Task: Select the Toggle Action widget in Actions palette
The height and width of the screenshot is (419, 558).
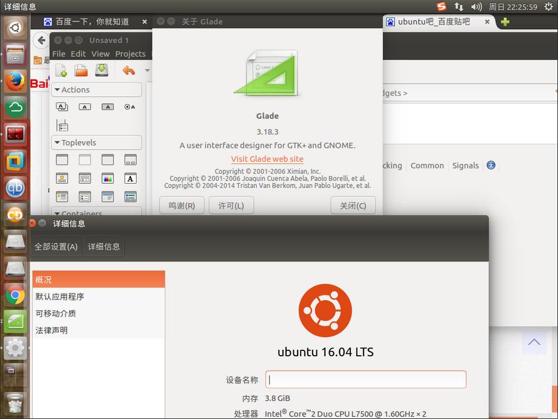Action: coord(107,106)
